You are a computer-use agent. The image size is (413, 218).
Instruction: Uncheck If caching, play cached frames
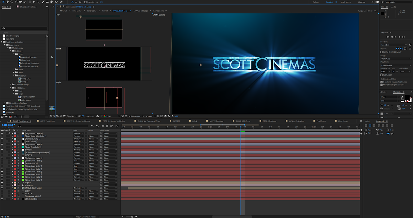(x=381, y=82)
